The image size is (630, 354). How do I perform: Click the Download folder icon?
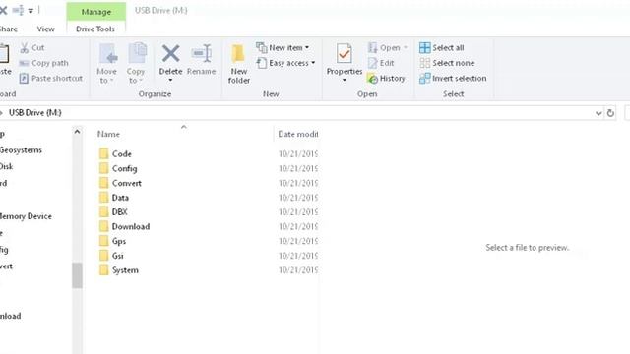click(x=104, y=226)
